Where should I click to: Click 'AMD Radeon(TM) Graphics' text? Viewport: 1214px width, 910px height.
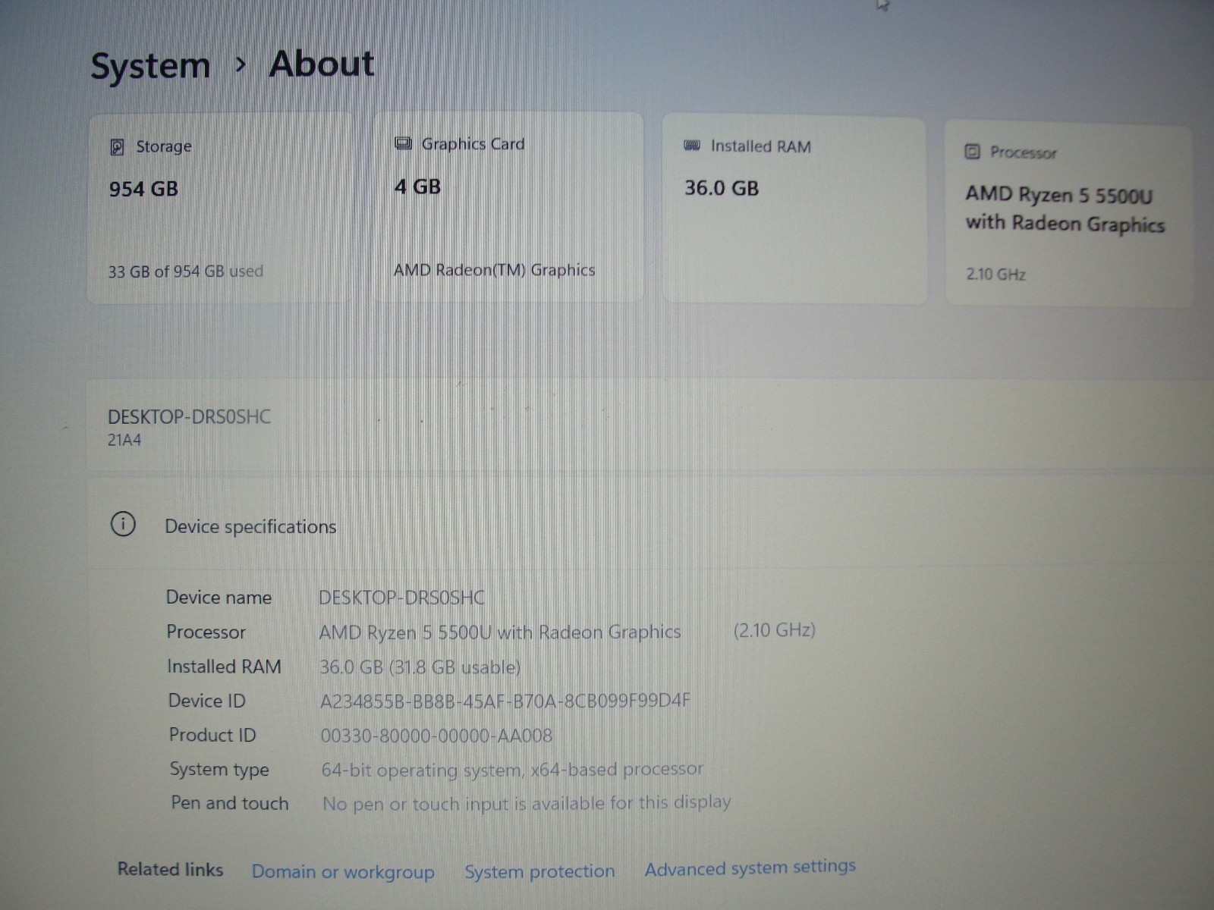pyautogui.click(x=495, y=269)
